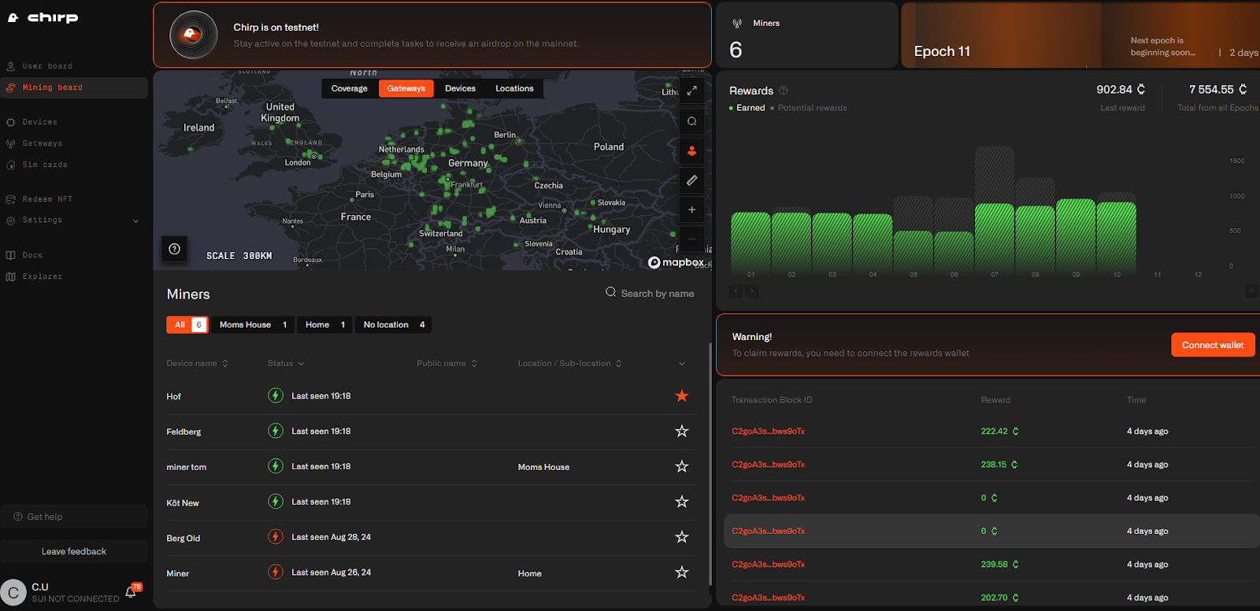Open transaction link with 222.42 reward
The width and height of the screenshot is (1260, 611).
[768, 431]
